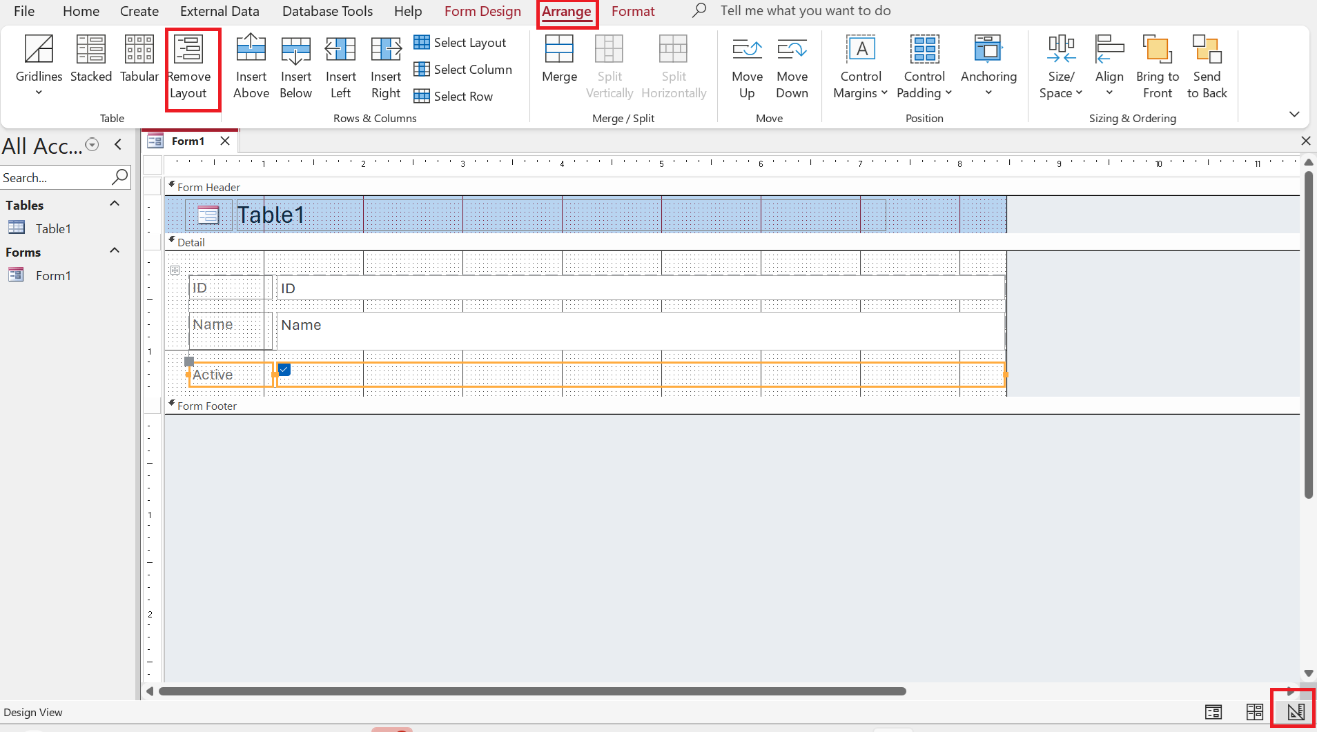Click Select Layout
This screenshot has width=1317, height=732.
(x=460, y=43)
